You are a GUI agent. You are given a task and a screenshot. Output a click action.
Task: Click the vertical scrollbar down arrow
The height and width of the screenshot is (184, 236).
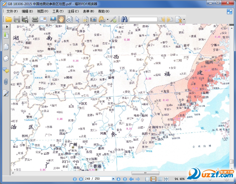(231, 168)
